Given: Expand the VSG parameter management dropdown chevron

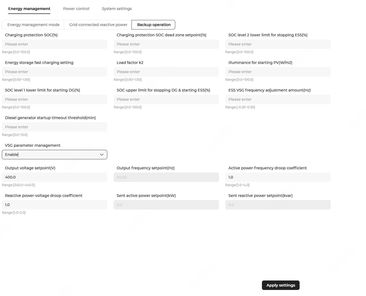Looking at the screenshot, I should (x=102, y=155).
